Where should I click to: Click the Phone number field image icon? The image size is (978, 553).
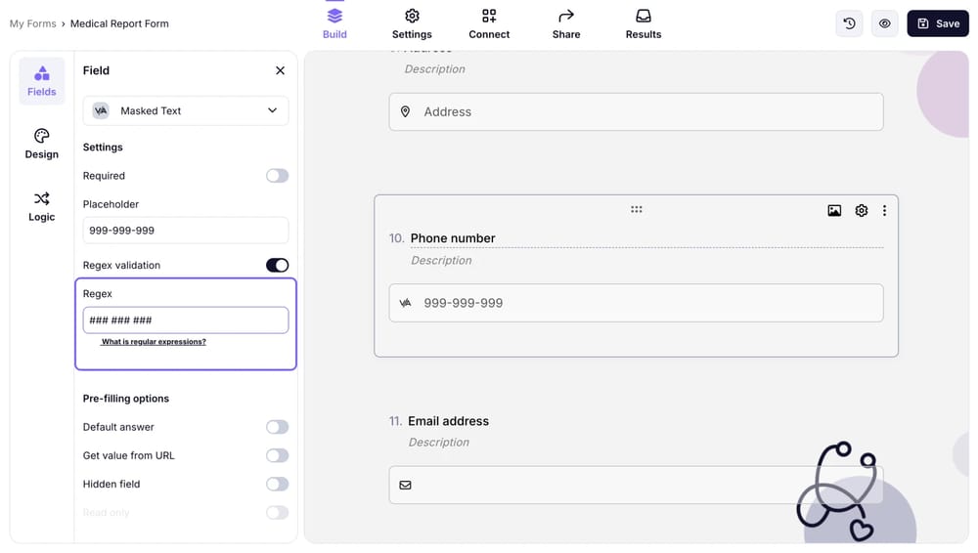834,210
